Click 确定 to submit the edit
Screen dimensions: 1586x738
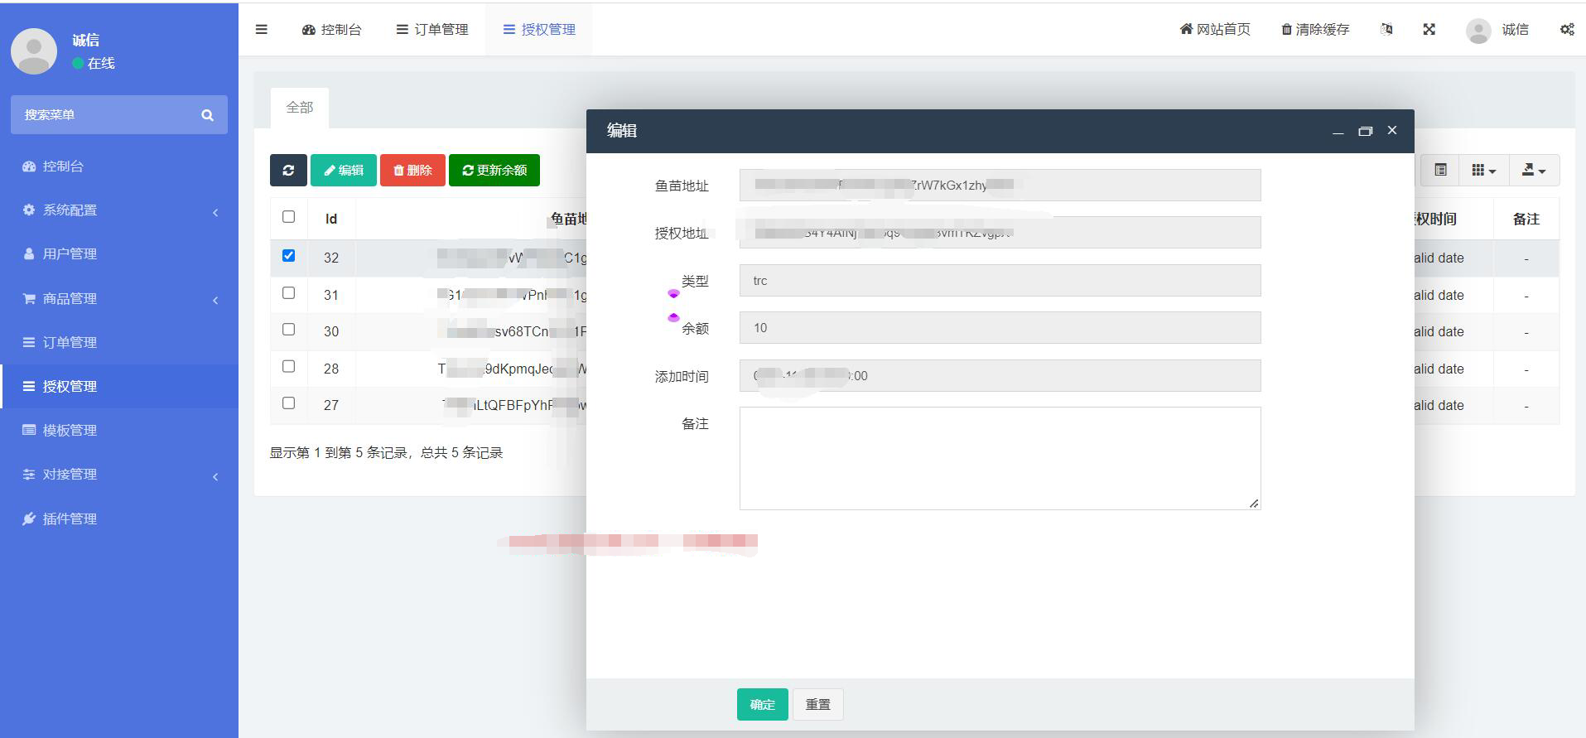coord(763,705)
